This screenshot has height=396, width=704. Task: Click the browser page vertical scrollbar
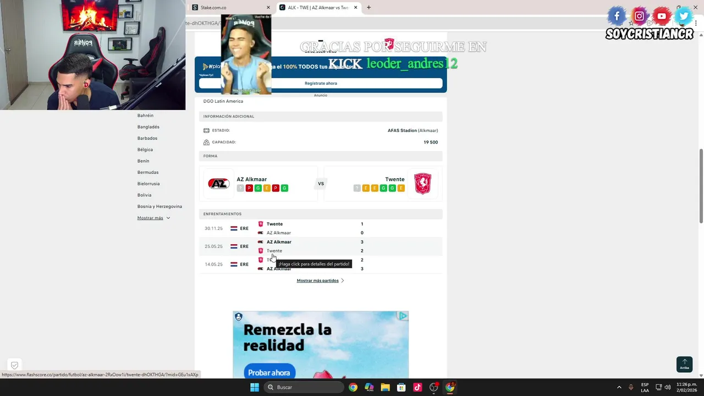(x=701, y=186)
